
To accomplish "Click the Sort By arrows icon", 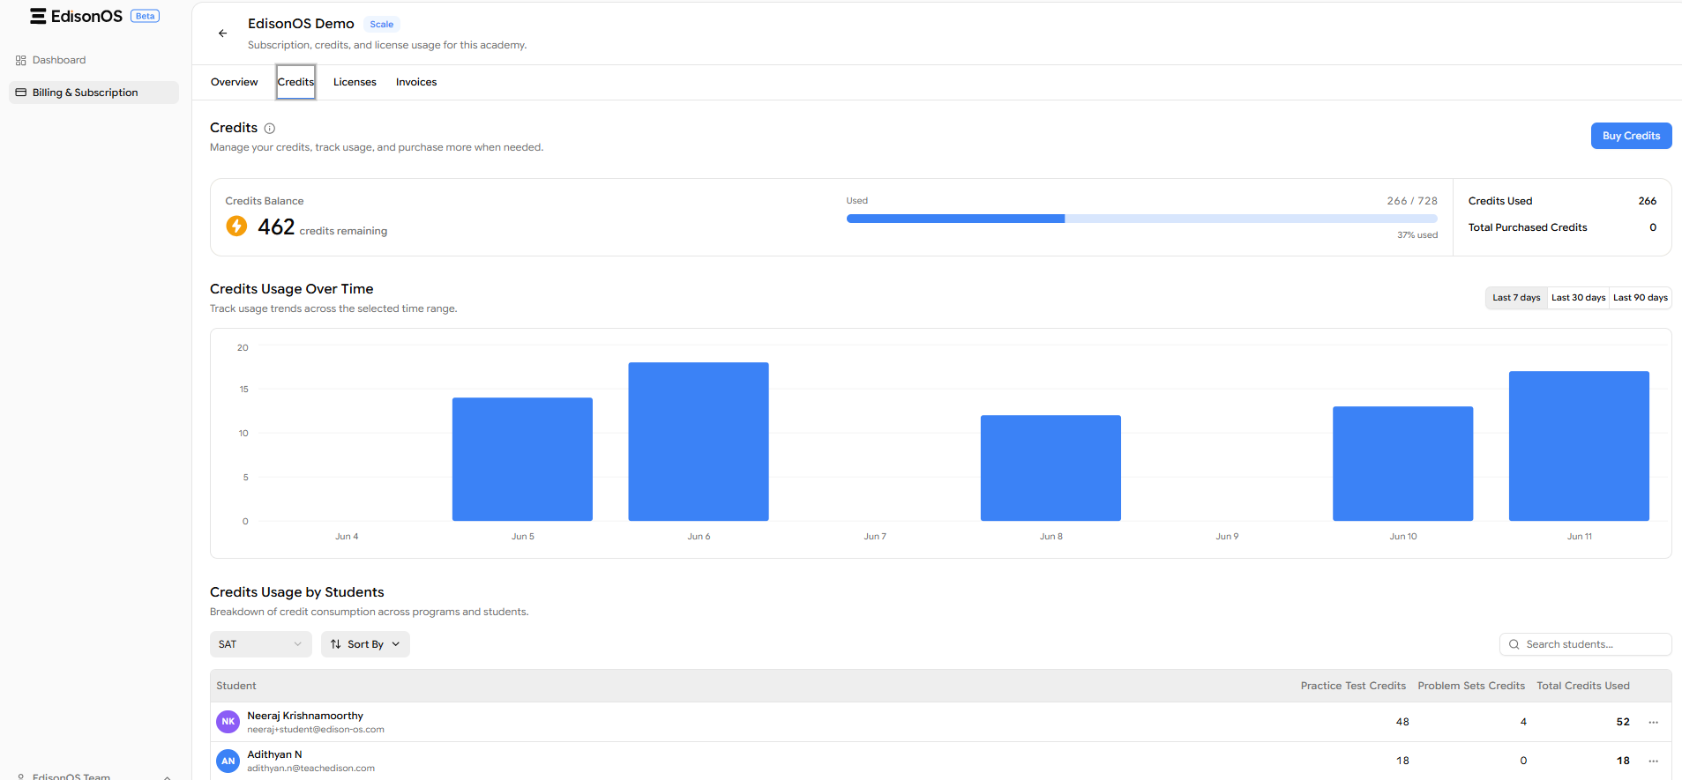I will pos(336,644).
